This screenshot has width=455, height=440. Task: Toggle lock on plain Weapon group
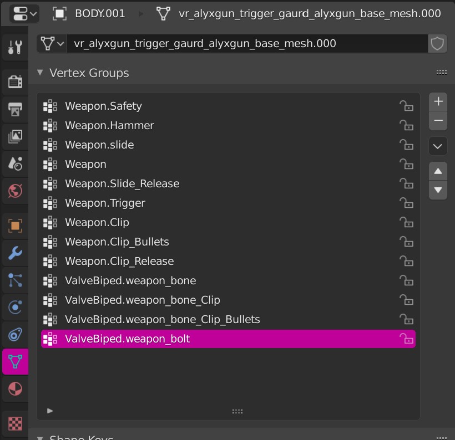tap(406, 165)
